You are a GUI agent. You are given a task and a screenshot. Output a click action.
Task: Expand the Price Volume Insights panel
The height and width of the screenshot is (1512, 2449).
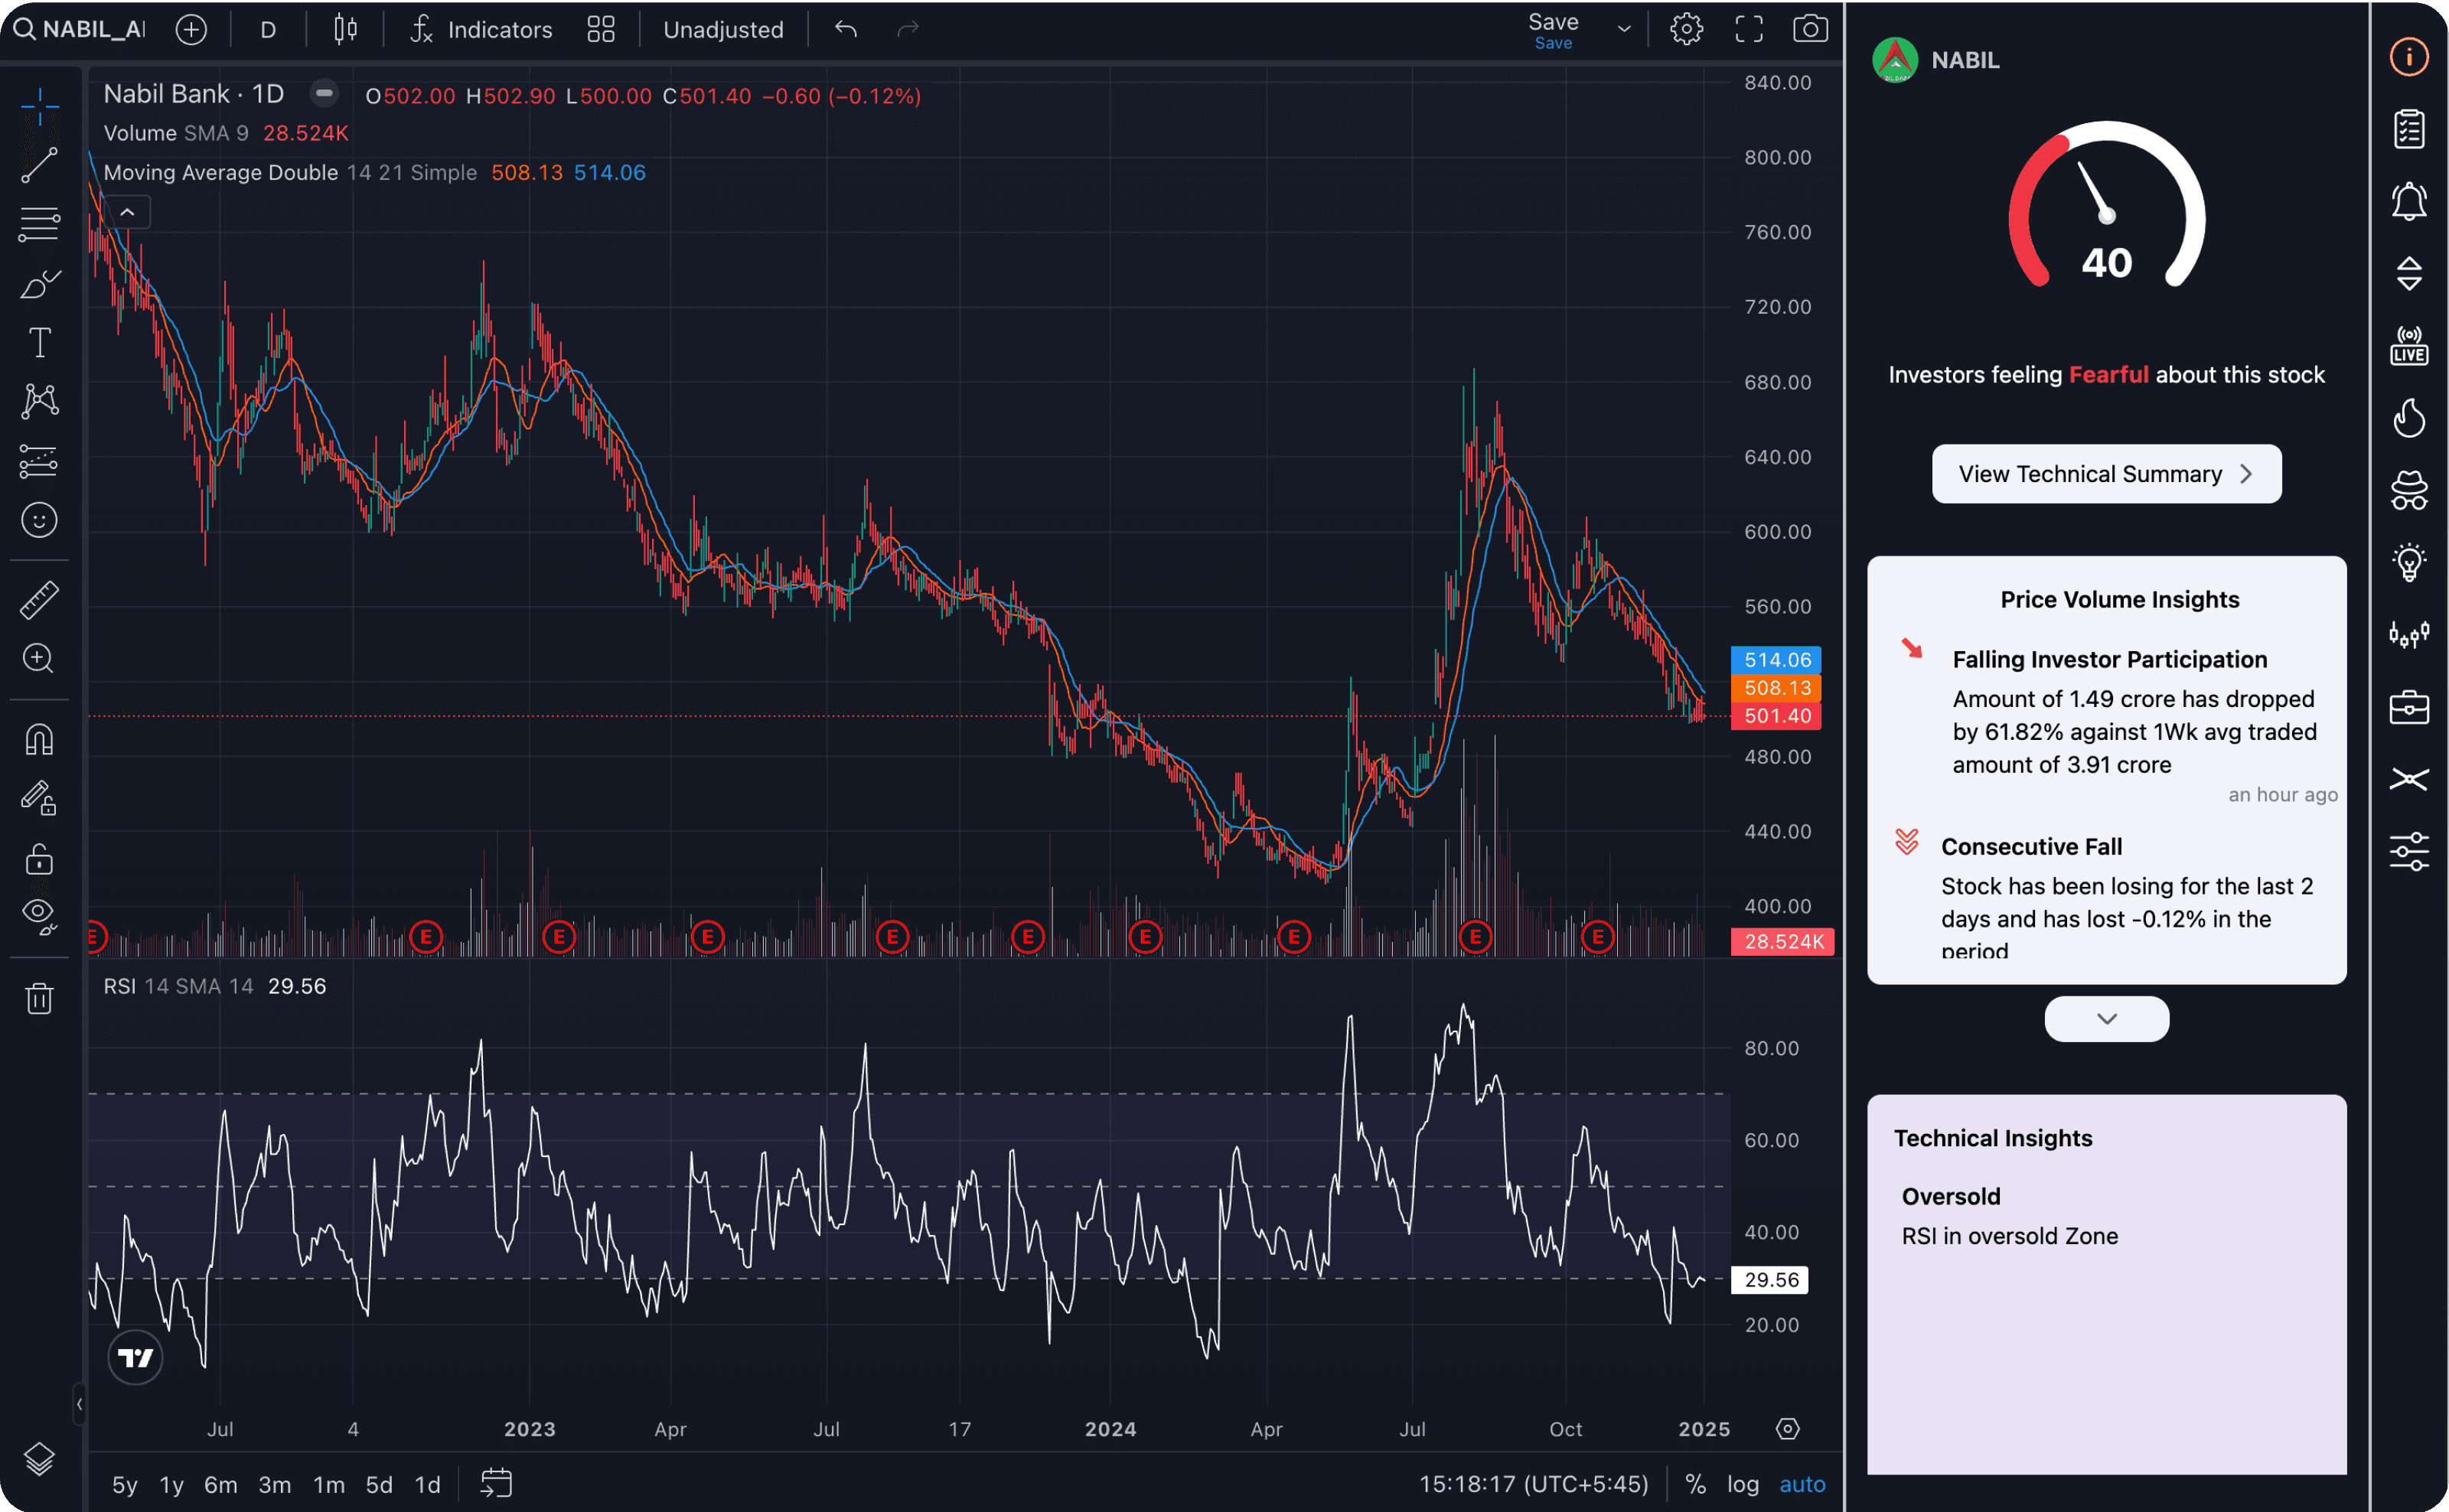2106,1018
